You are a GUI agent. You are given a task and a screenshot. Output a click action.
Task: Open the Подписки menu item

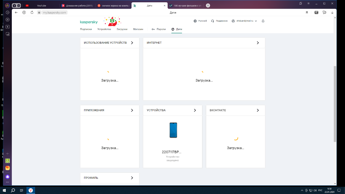pyautogui.click(x=86, y=29)
